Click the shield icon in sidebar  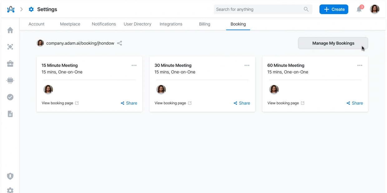[x=10, y=176]
